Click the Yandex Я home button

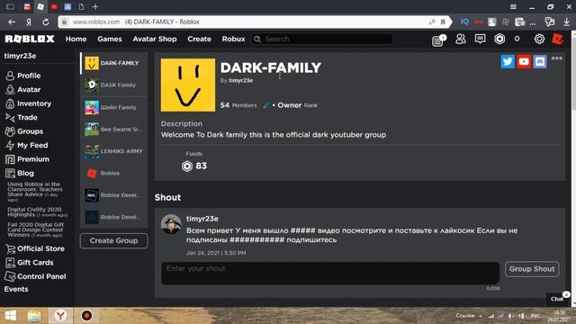click(x=29, y=22)
